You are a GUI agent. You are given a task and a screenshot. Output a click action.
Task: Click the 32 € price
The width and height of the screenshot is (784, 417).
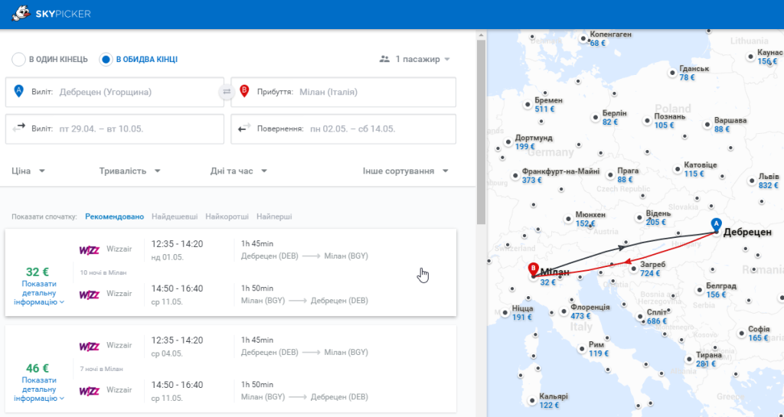38,272
